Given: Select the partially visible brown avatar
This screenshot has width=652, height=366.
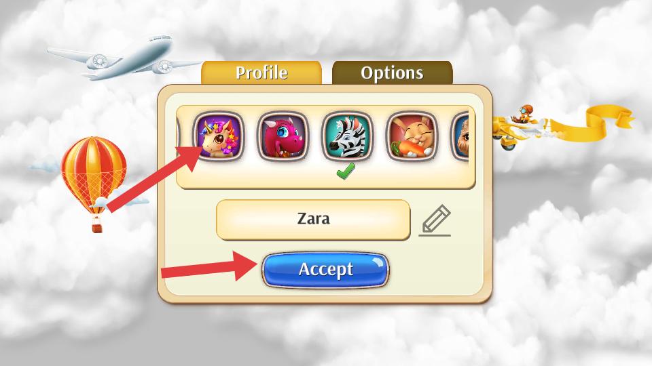Looking at the screenshot, I should 460,136.
